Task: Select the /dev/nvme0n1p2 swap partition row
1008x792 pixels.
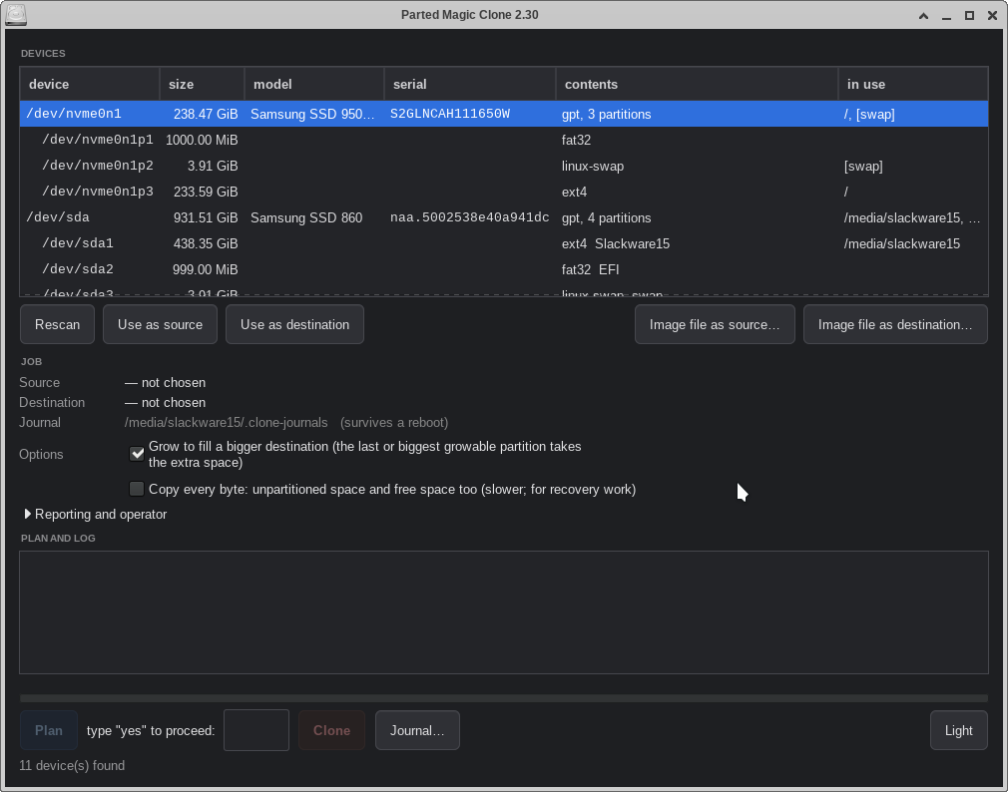Action: click(504, 166)
